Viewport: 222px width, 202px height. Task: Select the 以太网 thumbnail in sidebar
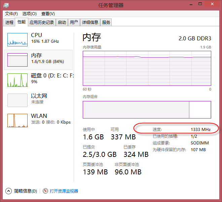(17, 100)
